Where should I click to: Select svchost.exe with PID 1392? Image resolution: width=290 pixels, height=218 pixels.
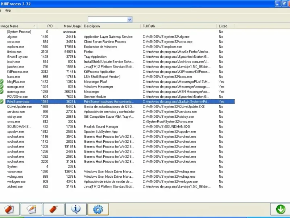point(16,157)
